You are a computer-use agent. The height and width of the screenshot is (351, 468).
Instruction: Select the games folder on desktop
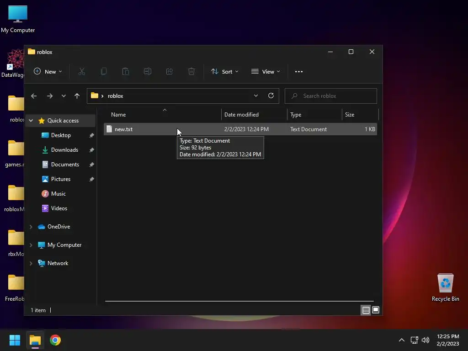point(14,154)
